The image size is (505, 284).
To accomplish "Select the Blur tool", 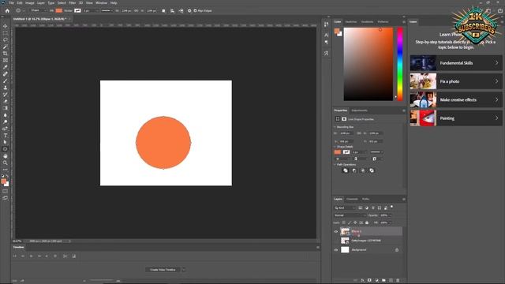I will (x=6, y=115).
